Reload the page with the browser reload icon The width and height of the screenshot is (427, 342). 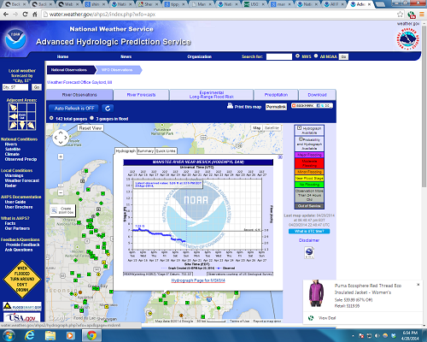point(25,15)
